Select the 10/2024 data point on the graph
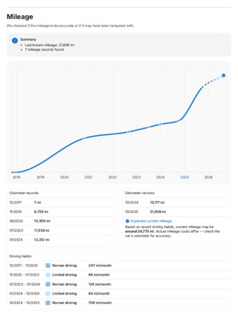The width and height of the screenshot is (238, 316). tap(179, 121)
